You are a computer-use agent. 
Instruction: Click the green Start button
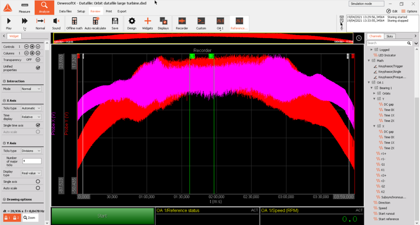pos(102,216)
